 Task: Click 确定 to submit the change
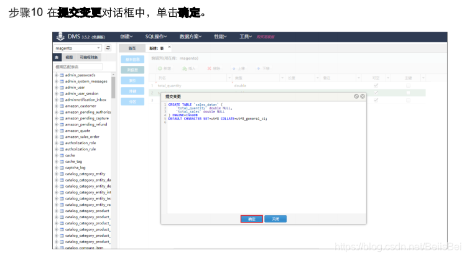click(252, 219)
